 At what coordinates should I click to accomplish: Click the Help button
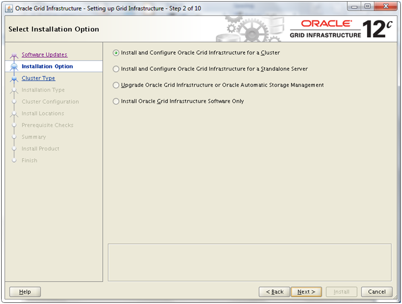tap(25, 292)
